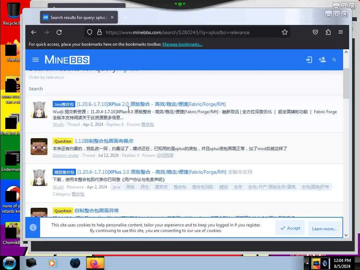Click the MineBBS register user icon
This screenshot has height=270, width=360.
(x=322, y=60)
